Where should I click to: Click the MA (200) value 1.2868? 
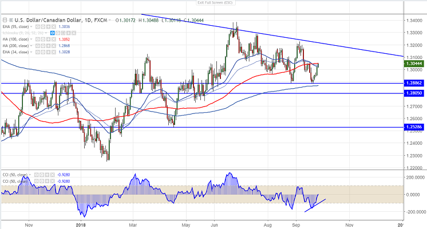pos(64,46)
